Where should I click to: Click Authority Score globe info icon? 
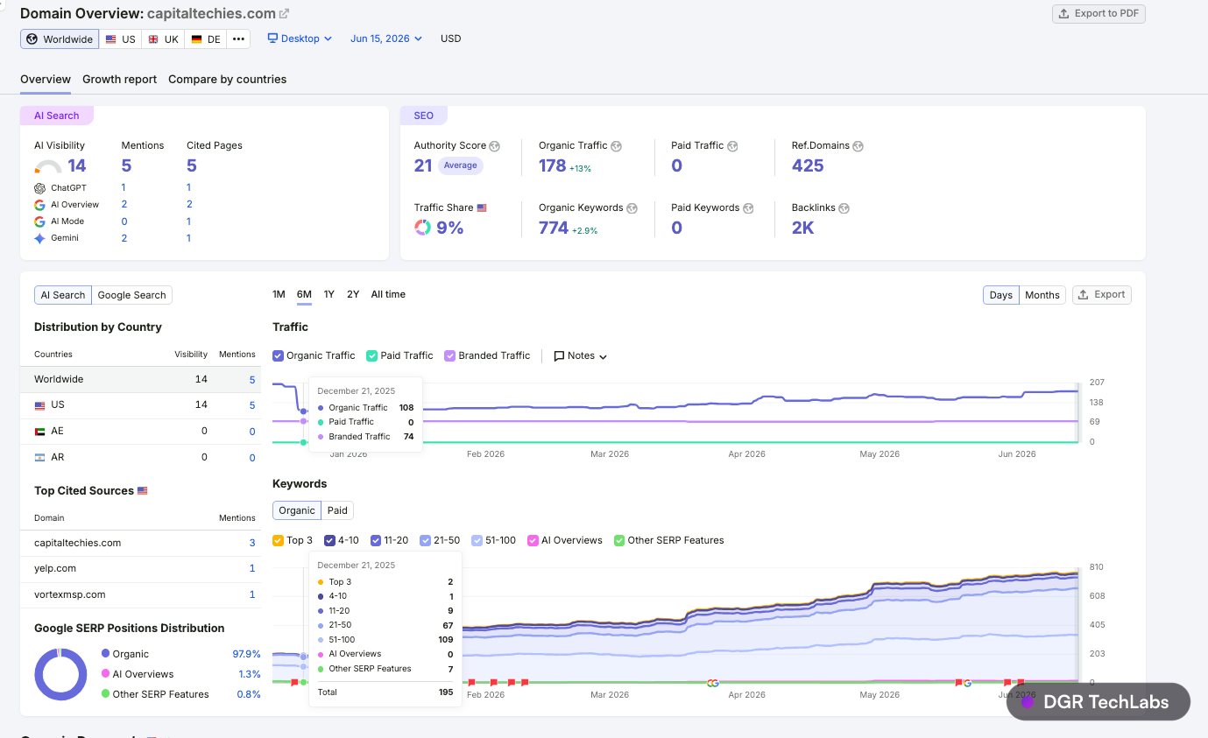coord(494,146)
